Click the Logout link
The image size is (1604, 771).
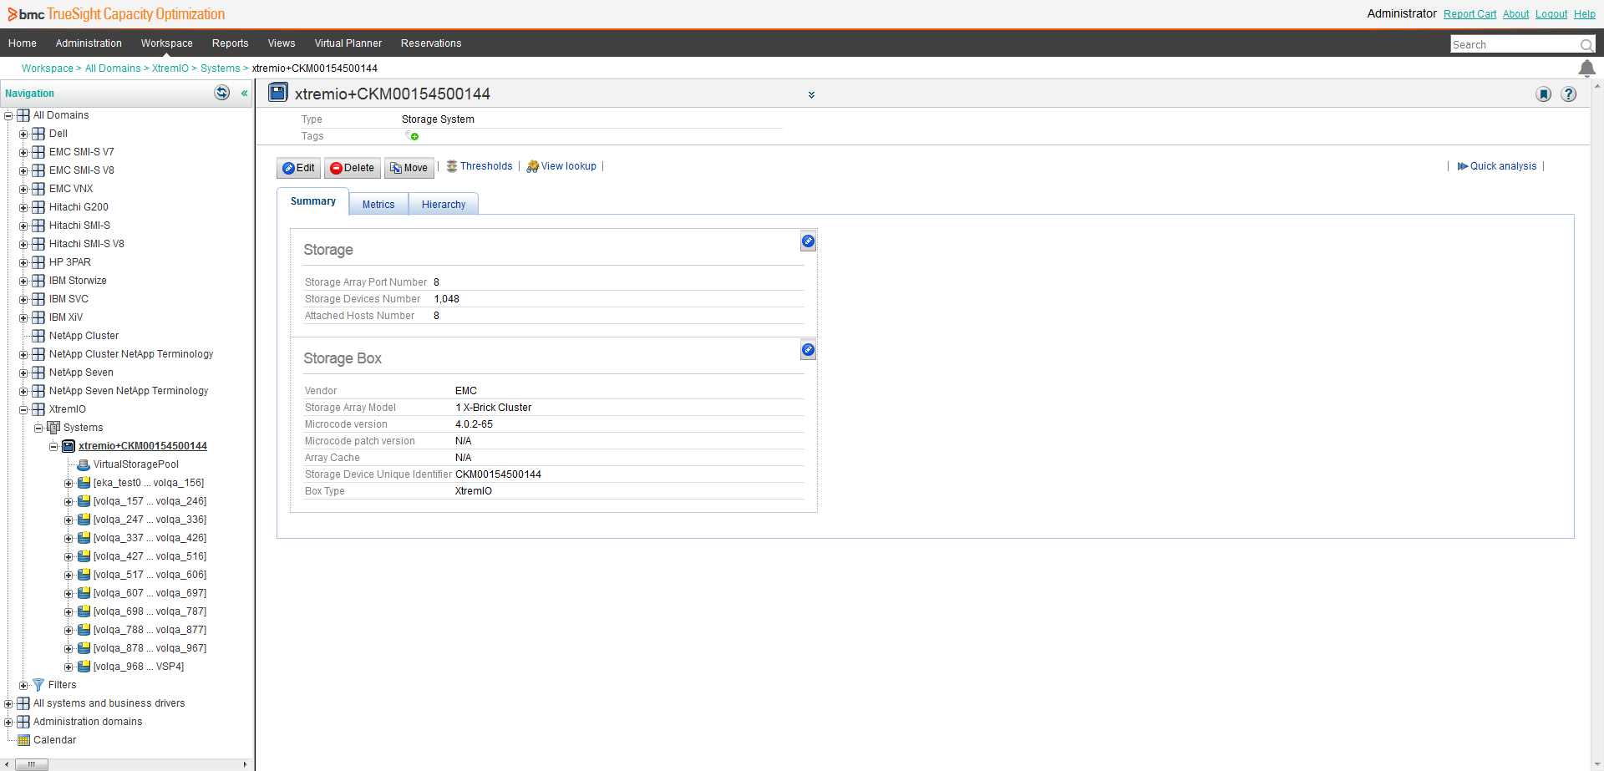point(1551,14)
